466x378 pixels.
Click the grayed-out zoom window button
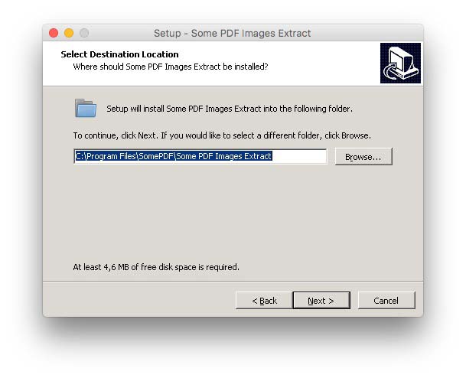coord(84,33)
